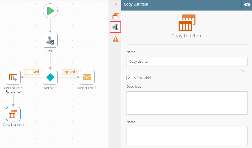The image size is (252, 148).
Task: Open the Properties tab highlighted in red
Action: tap(115, 27)
